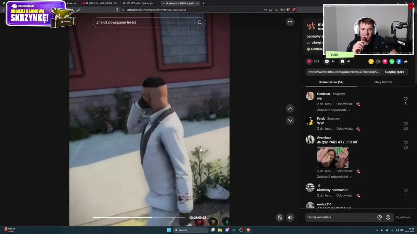Click the Fatek username in the comments
The height and width of the screenshot is (234, 417).
click(x=321, y=119)
